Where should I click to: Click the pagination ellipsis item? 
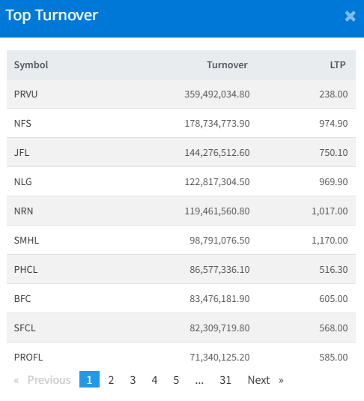pos(199,380)
